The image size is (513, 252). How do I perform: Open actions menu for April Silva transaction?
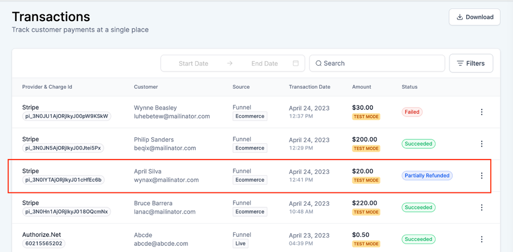click(x=482, y=176)
